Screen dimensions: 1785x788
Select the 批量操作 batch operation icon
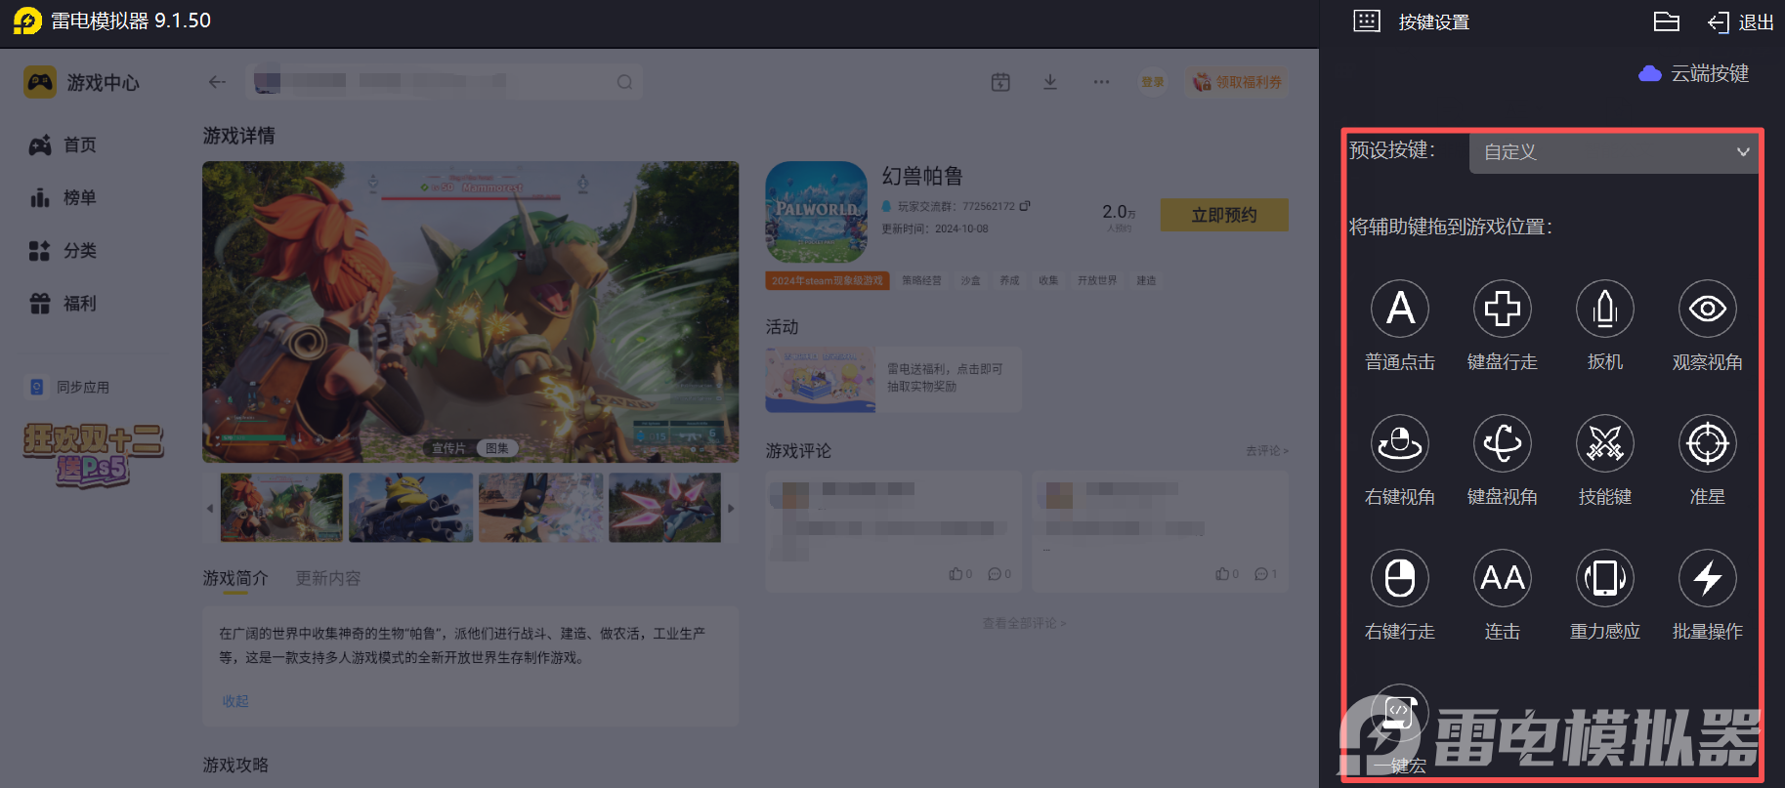pos(1707,579)
